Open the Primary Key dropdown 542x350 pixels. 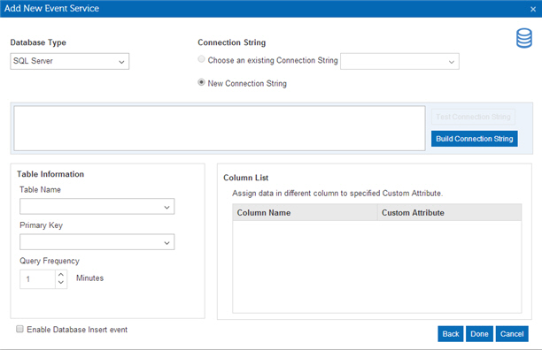97,242
